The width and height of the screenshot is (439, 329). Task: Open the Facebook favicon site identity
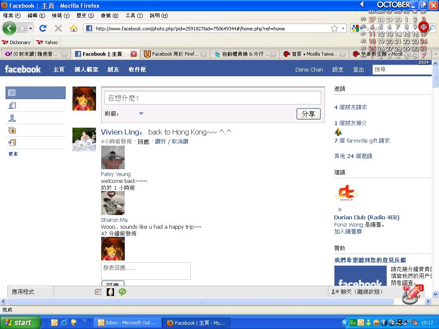click(x=89, y=28)
